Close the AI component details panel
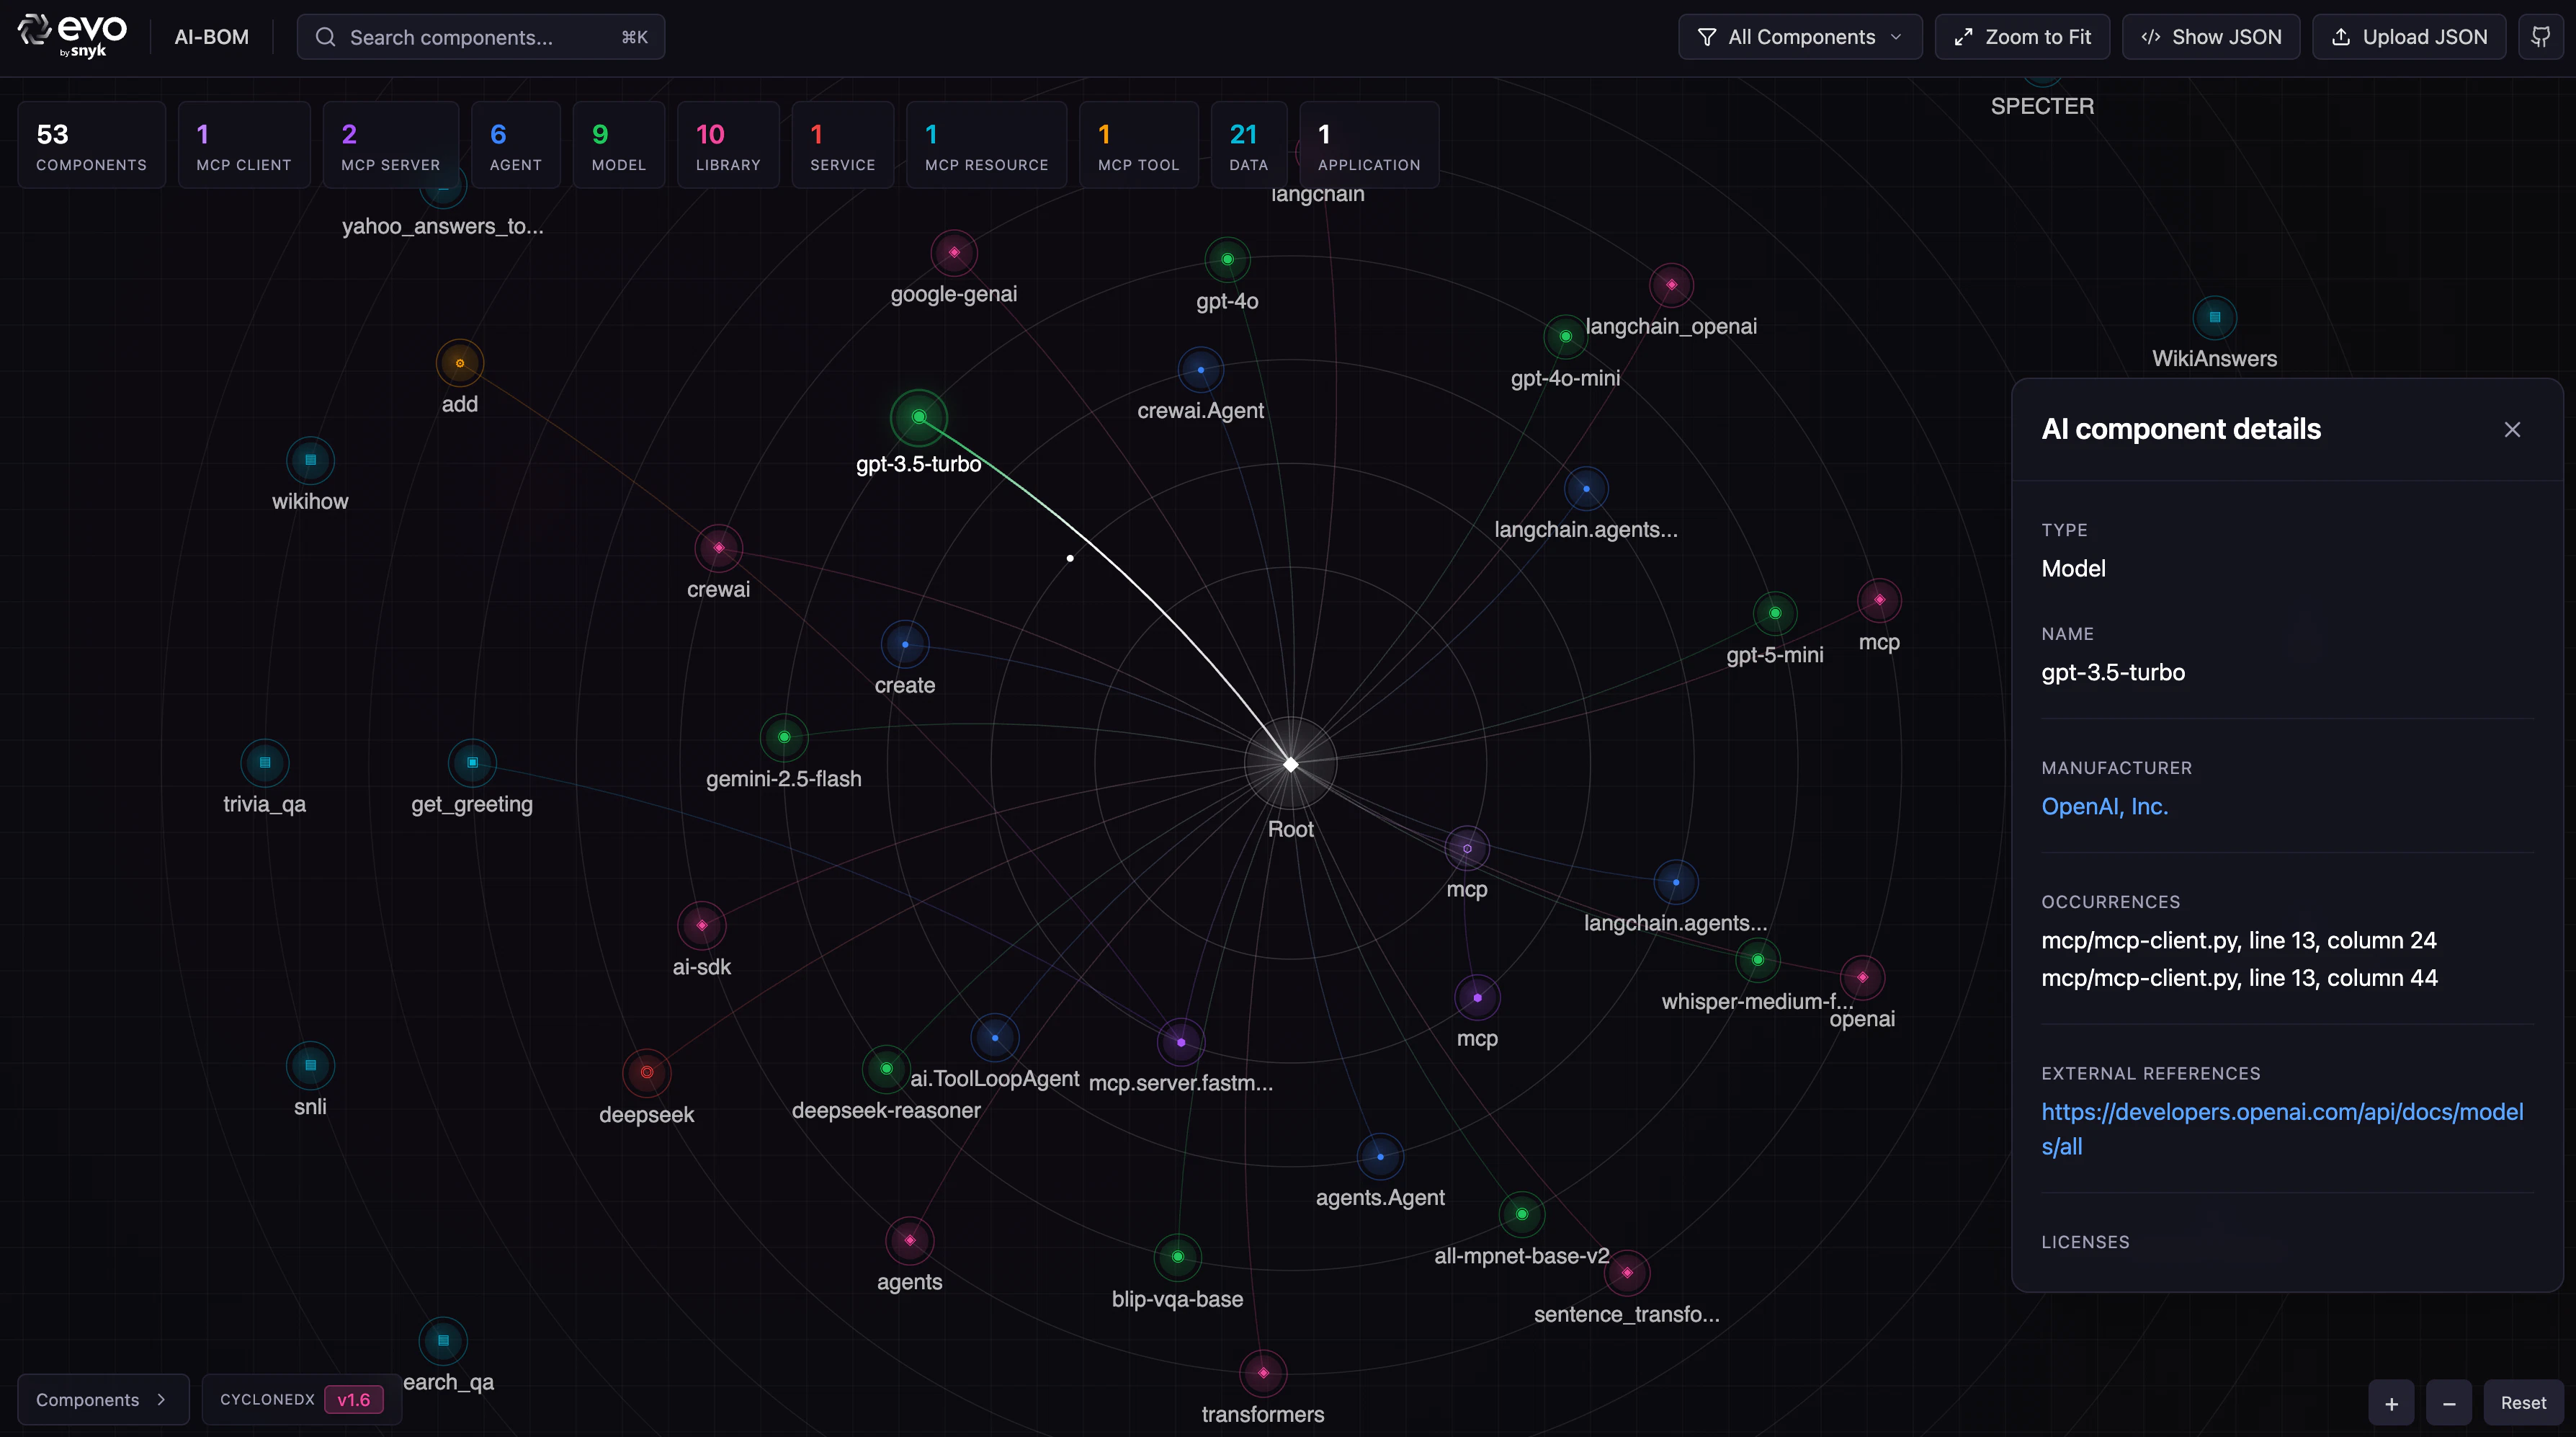 (2512, 430)
